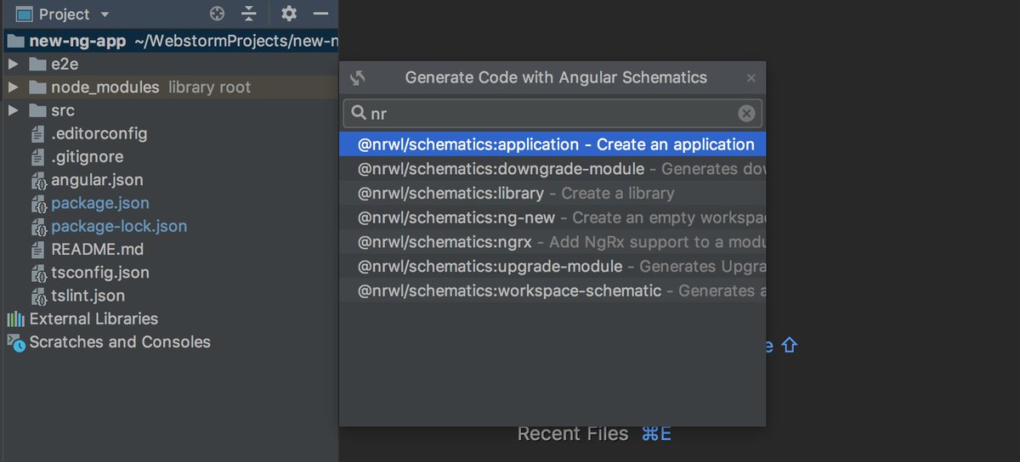Click the angular.json file icon
The image size is (1020, 462).
tap(37, 180)
